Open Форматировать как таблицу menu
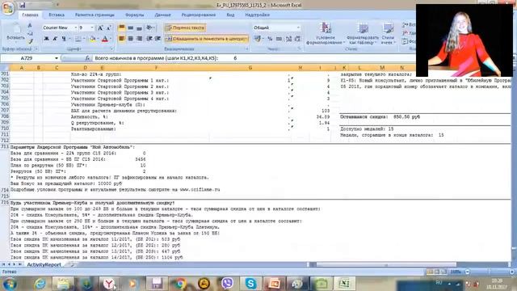Viewport: 517px width, 291px height. [363, 34]
